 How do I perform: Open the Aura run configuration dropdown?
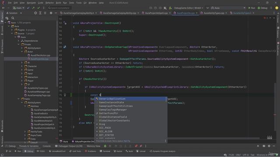pyautogui.click(x=228, y=8)
